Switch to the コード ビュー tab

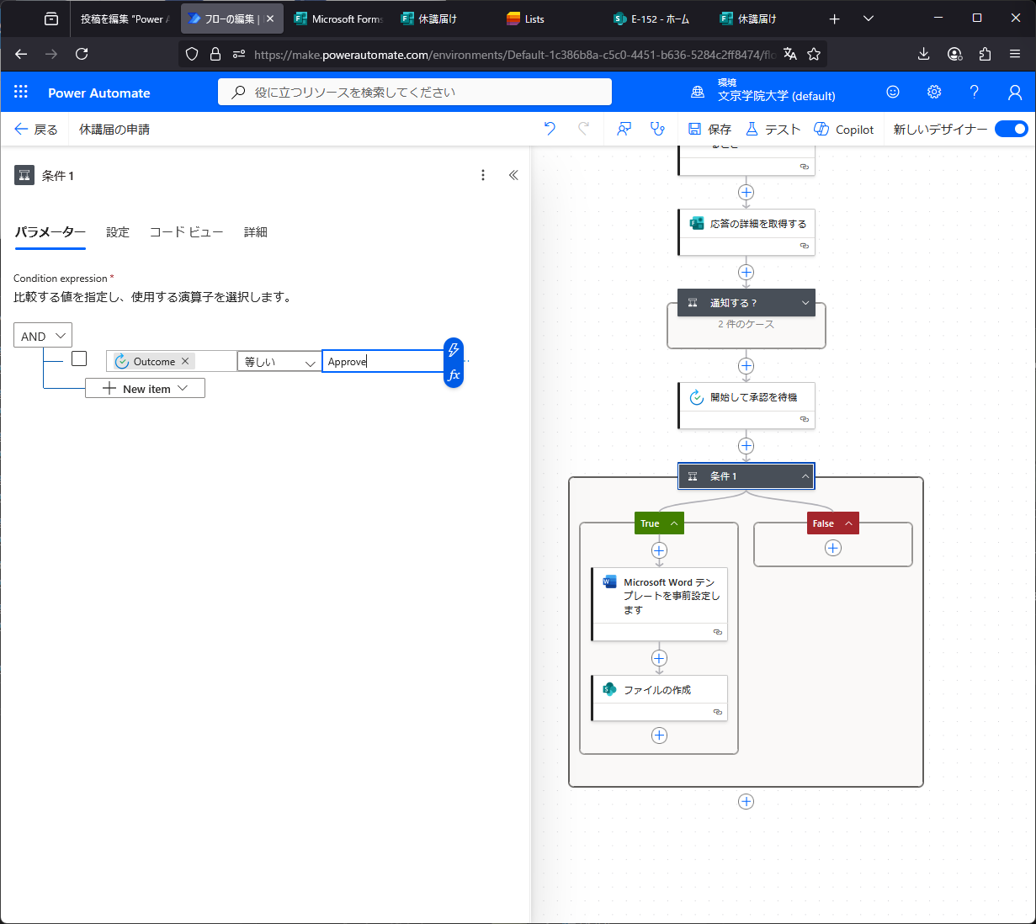point(186,232)
